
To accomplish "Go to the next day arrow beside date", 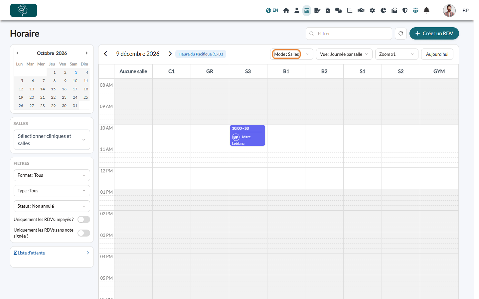I will tap(170, 54).
